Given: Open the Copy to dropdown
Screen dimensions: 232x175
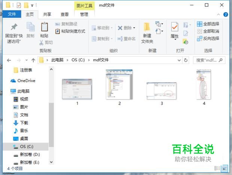Looking at the screenshot, I should click(x=102, y=39).
